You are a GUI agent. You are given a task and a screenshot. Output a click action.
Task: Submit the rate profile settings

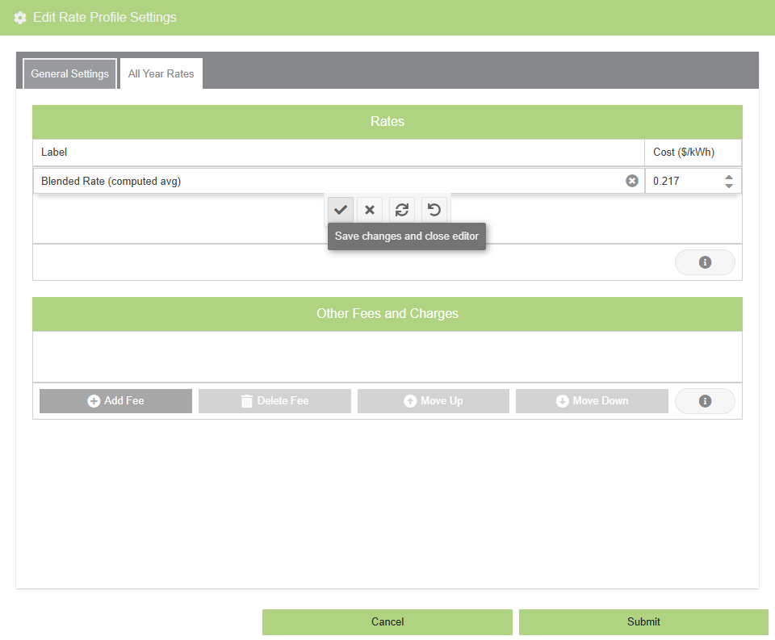643,621
